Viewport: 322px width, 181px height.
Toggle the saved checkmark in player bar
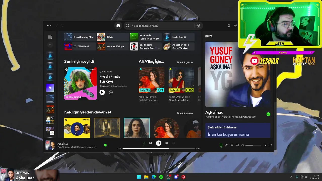[105, 145]
